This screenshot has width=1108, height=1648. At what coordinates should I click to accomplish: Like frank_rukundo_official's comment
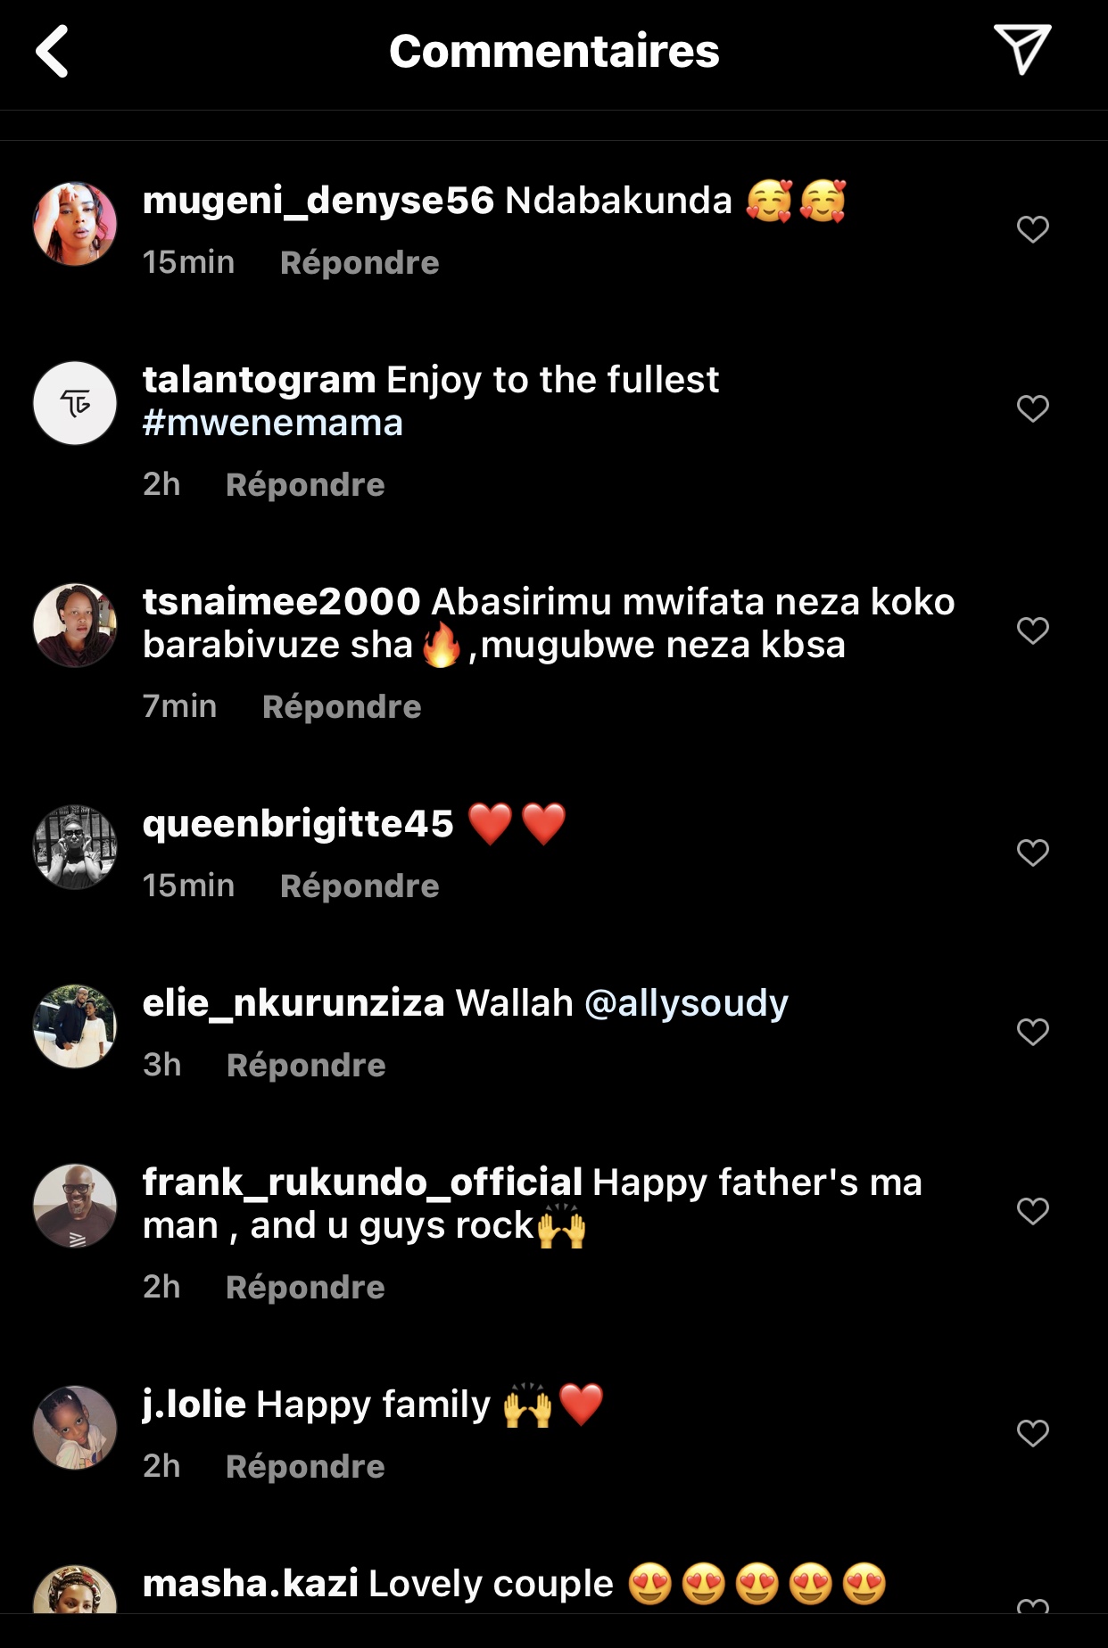tap(1032, 1211)
